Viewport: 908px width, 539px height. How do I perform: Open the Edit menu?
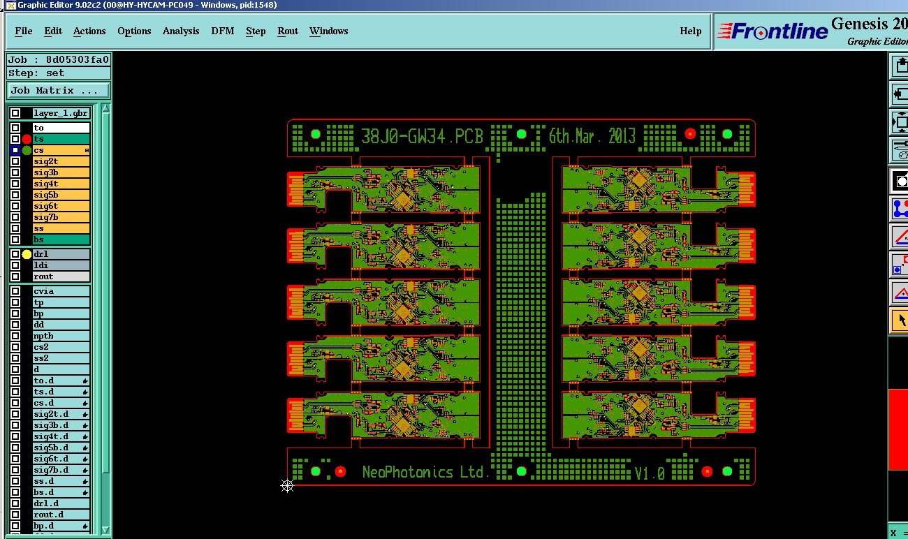click(x=53, y=31)
